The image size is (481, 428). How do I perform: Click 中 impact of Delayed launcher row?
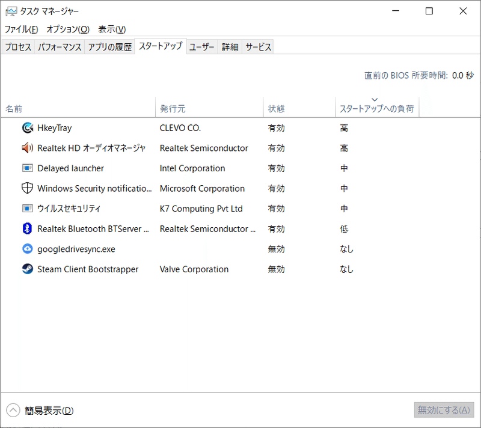(344, 168)
